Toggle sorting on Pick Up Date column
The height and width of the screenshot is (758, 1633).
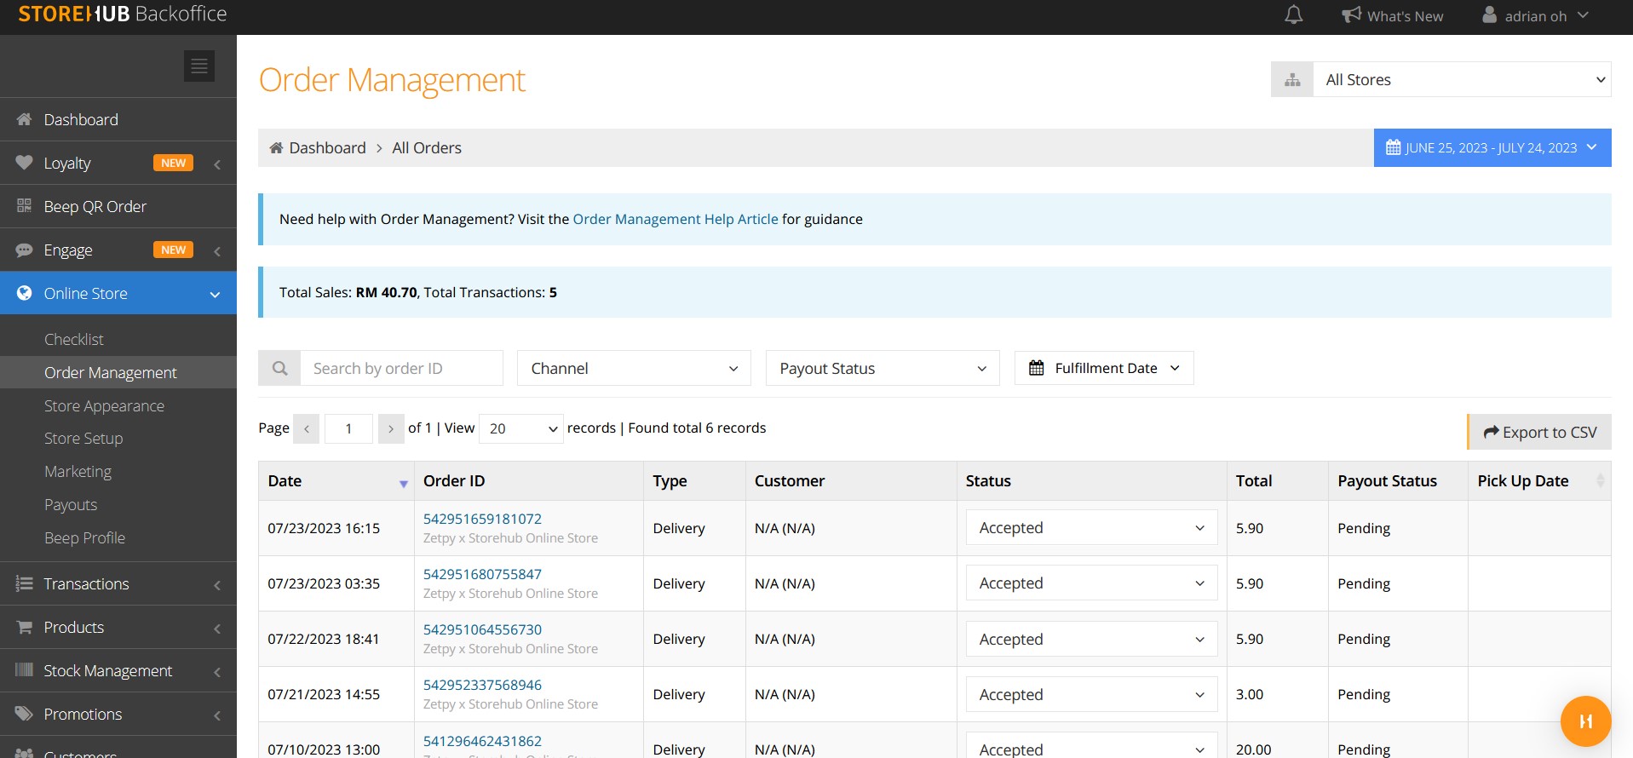pos(1599,481)
